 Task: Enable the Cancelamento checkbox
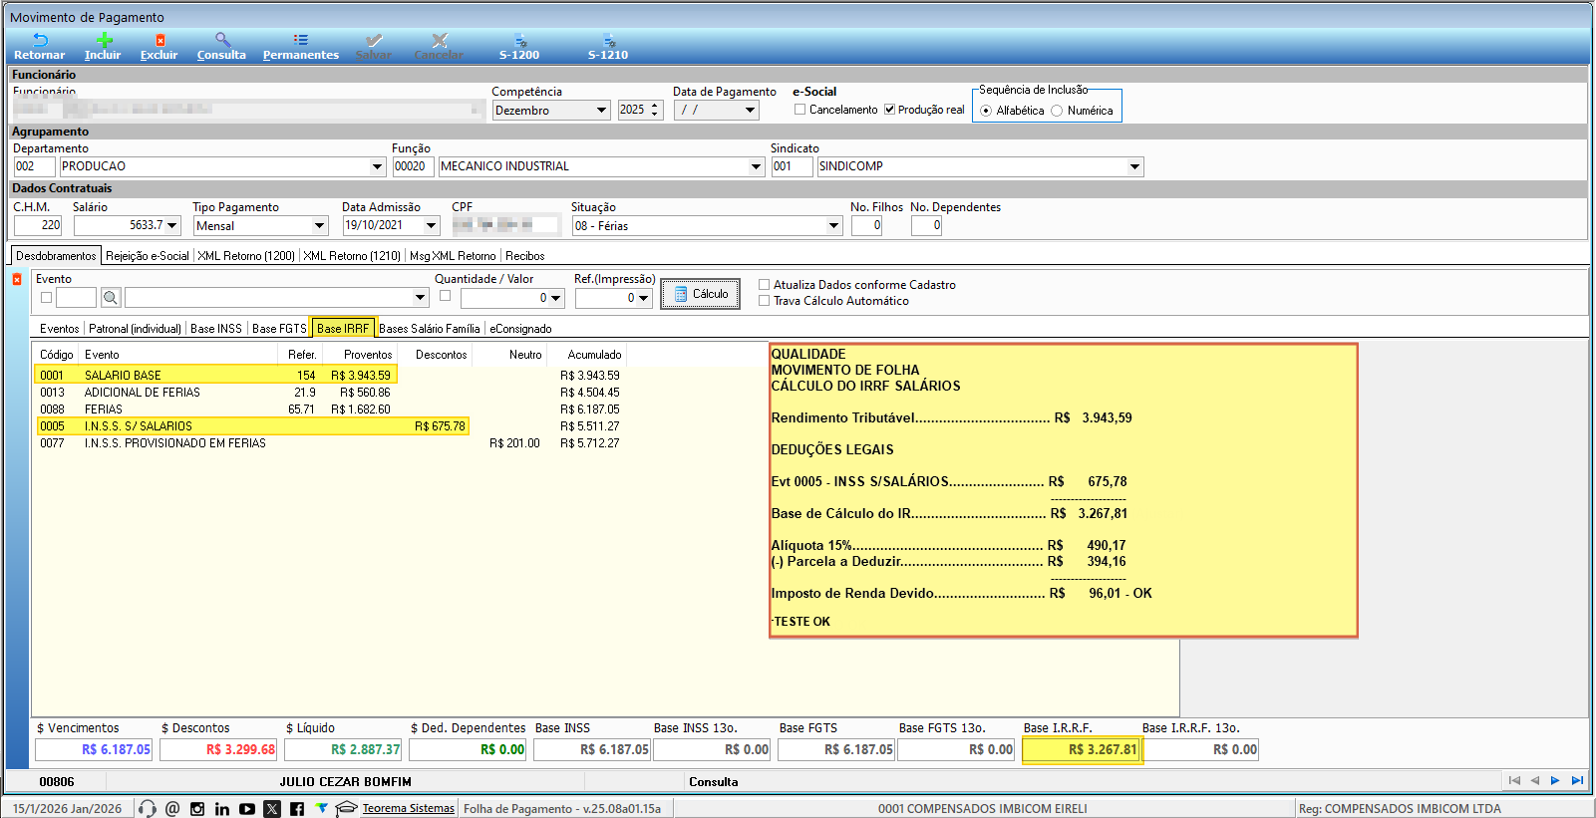pos(799,110)
